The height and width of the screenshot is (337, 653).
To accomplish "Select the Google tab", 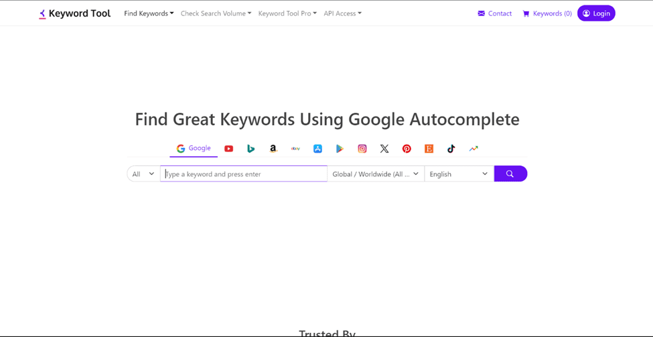I will point(194,148).
